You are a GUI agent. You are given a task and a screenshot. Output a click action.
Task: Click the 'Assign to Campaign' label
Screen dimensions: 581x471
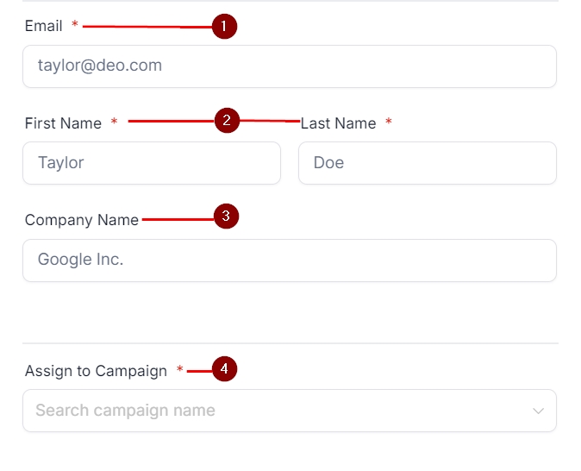coord(96,371)
